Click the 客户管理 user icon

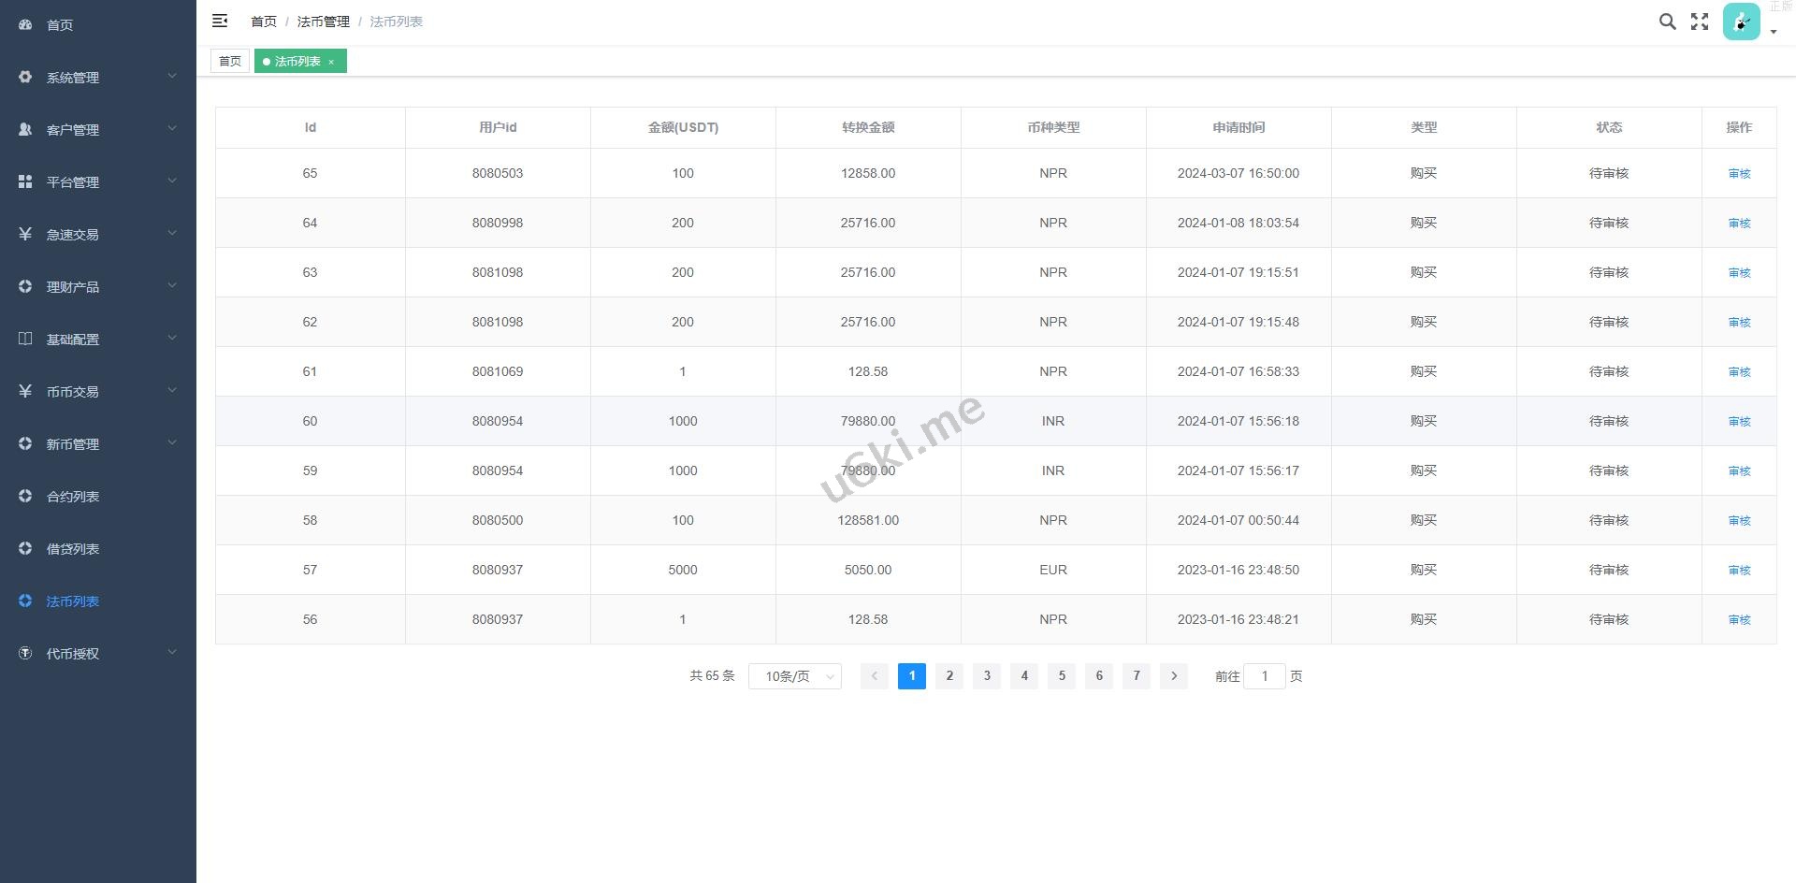pyautogui.click(x=25, y=130)
